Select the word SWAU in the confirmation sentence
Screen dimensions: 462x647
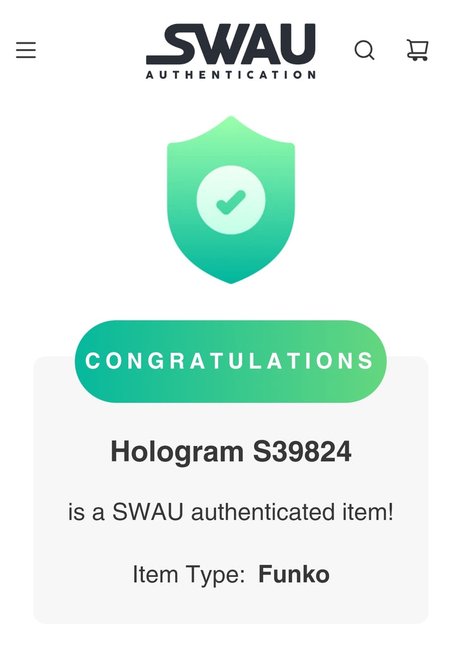click(147, 512)
